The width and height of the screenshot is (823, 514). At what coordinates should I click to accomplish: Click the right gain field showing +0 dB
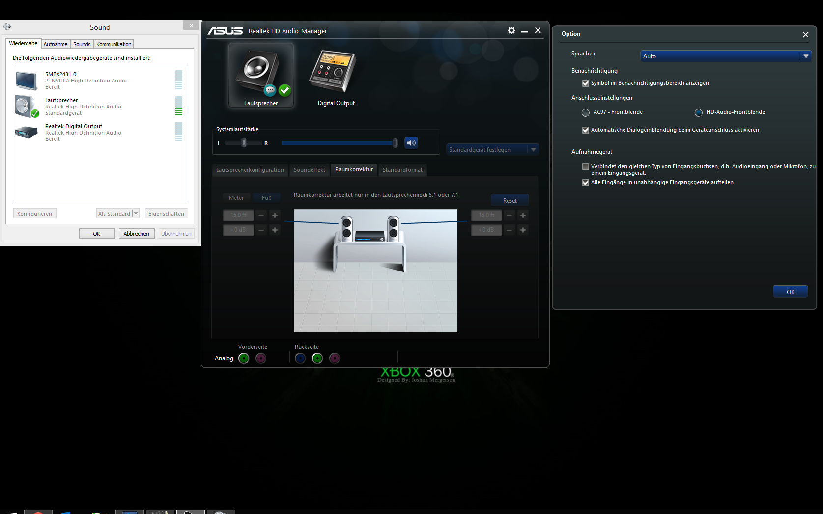click(486, 230)
